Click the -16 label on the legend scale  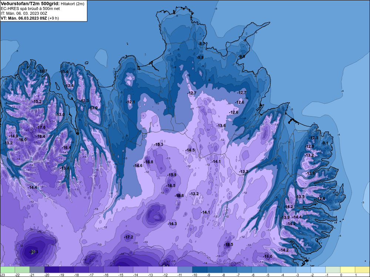point(106,275)
